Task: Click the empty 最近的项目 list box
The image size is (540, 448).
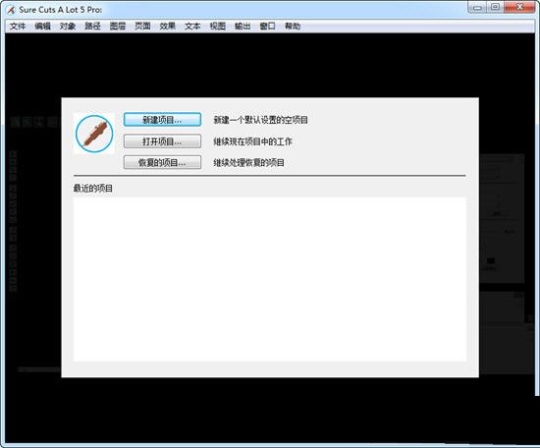Action: click(x=270, y=279)
